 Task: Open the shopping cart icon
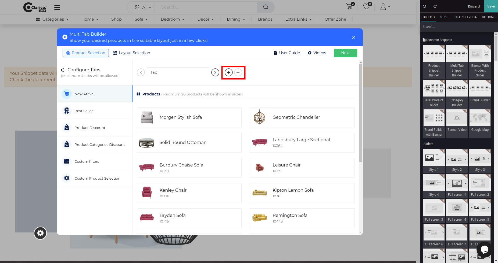click(x=349, y=7)
